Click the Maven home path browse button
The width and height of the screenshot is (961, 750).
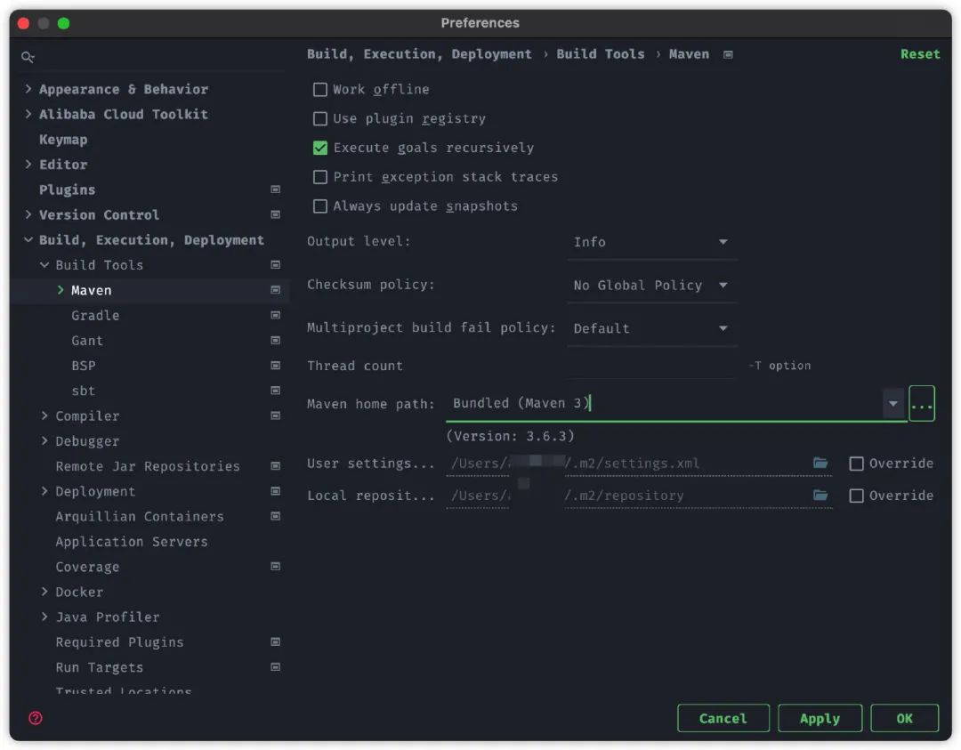(922, 404)
